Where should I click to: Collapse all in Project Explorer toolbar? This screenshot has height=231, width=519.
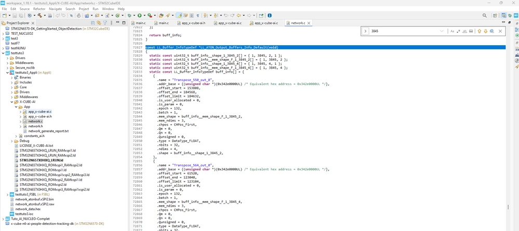coord(93,23)
